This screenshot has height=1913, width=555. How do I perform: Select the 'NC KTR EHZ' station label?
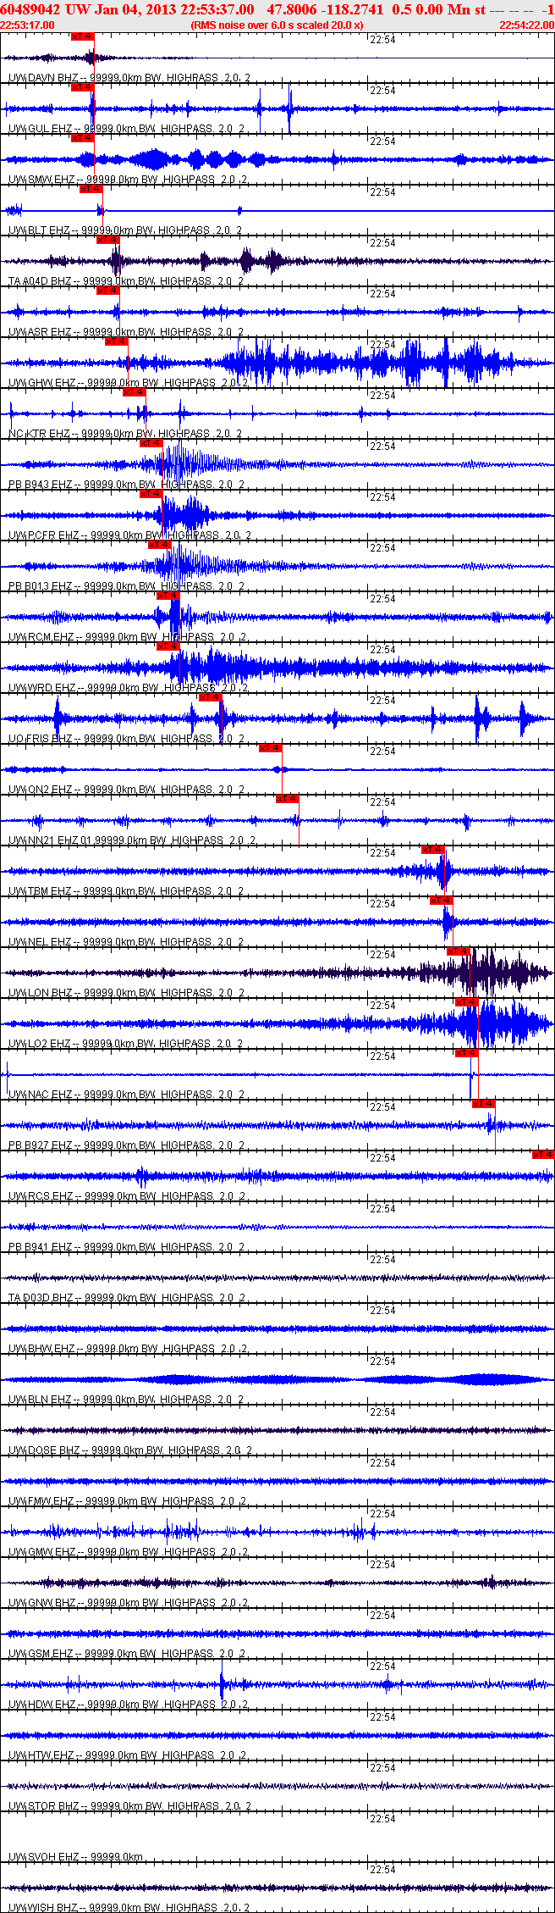coord(39,434)
